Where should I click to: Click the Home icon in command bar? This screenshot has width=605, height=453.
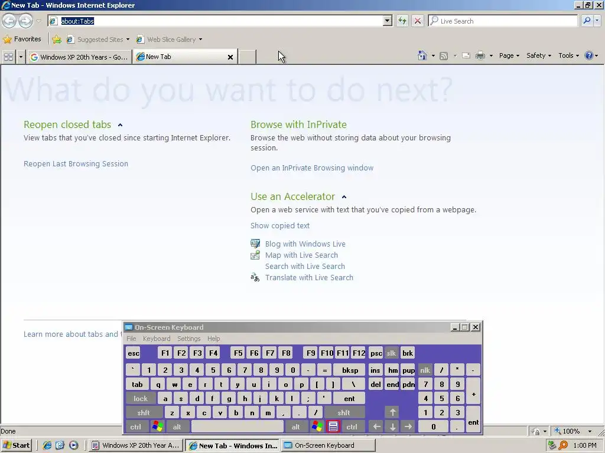pyautogui.click(x=422, y=55)
